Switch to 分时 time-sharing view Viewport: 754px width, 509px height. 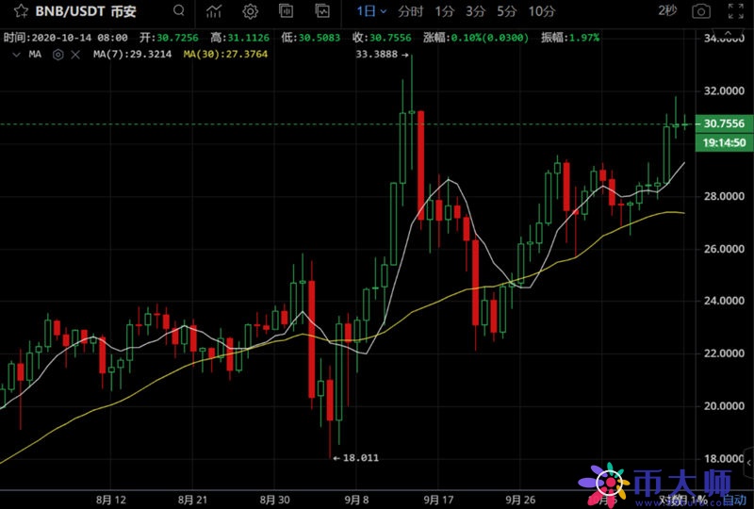coord(411,12)
